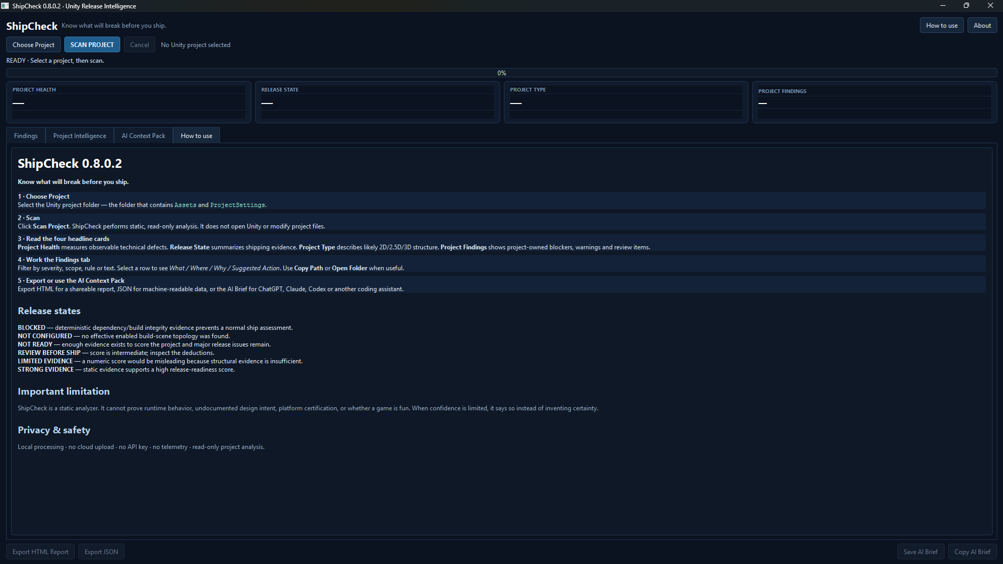Click the PROJECT FINDINGS card
1003x564 pixels.
pyautogui.click(x=874, y=102)
